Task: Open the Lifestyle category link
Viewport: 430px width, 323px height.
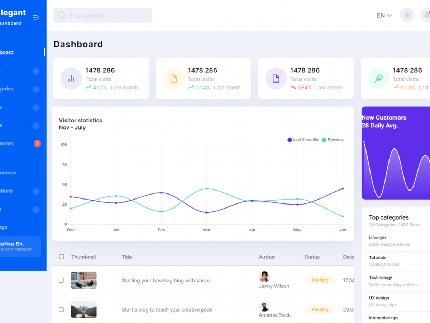Action: click(377, 238)
